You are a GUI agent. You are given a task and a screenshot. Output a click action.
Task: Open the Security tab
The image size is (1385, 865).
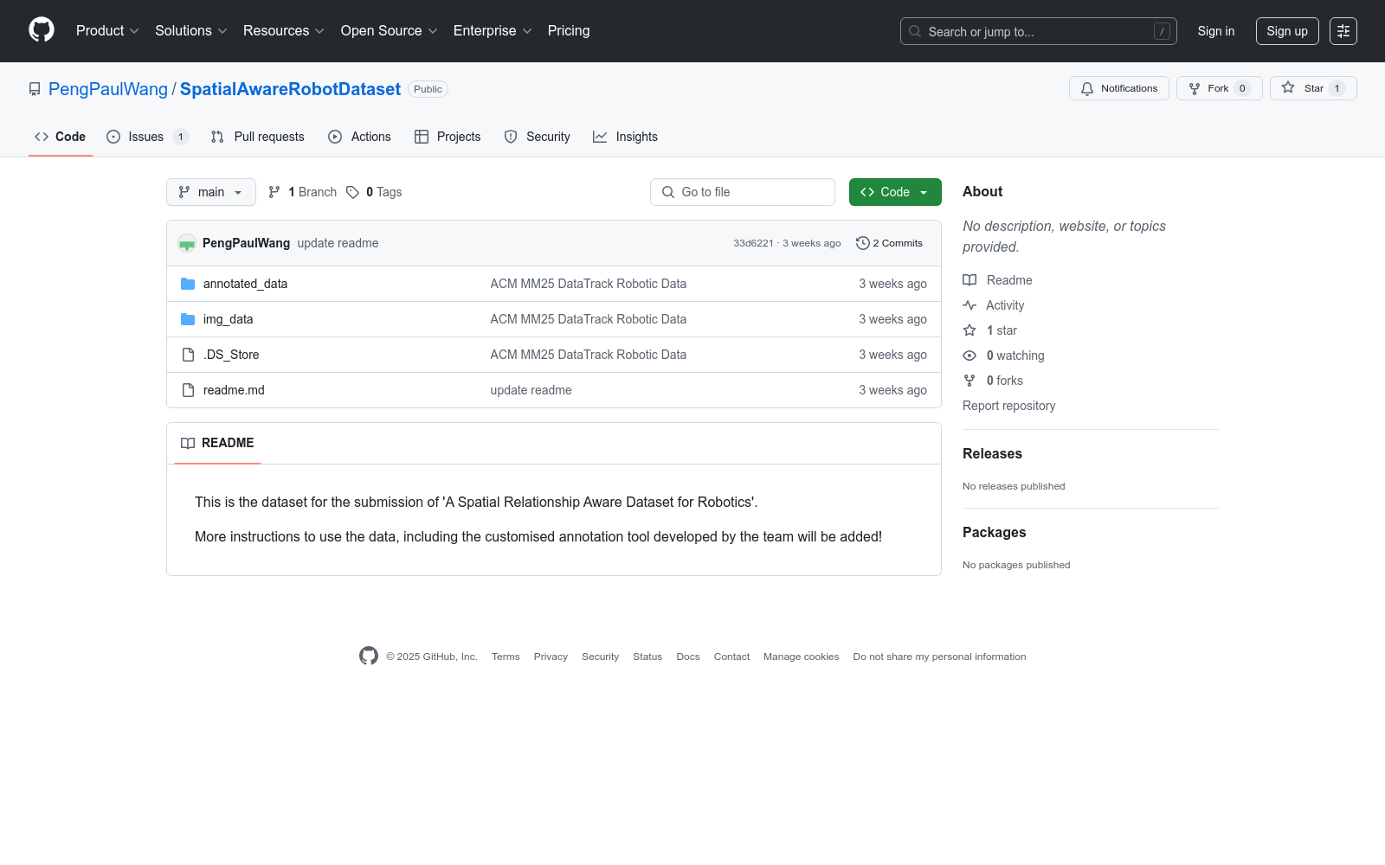click(537, 137)
